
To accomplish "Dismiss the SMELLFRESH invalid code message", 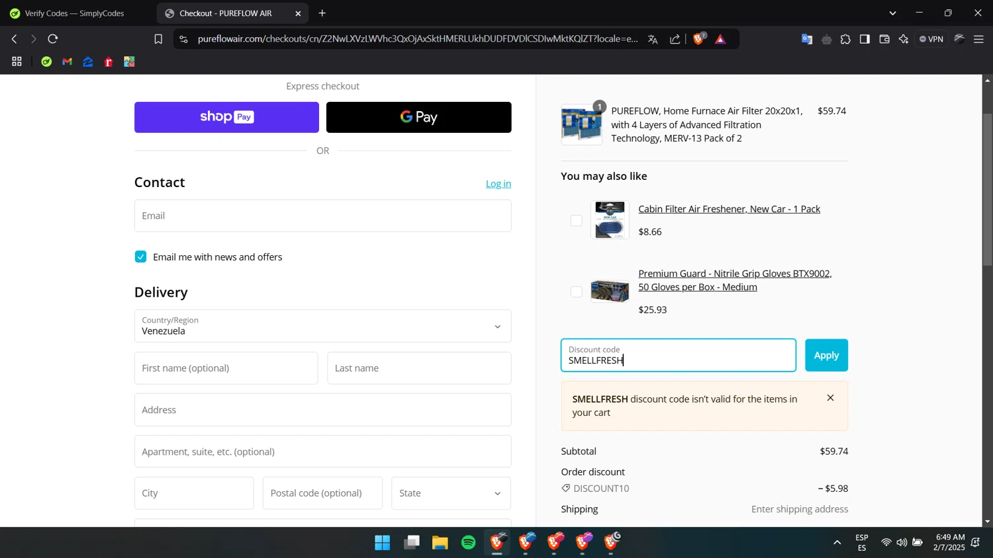I will [830, 398].
